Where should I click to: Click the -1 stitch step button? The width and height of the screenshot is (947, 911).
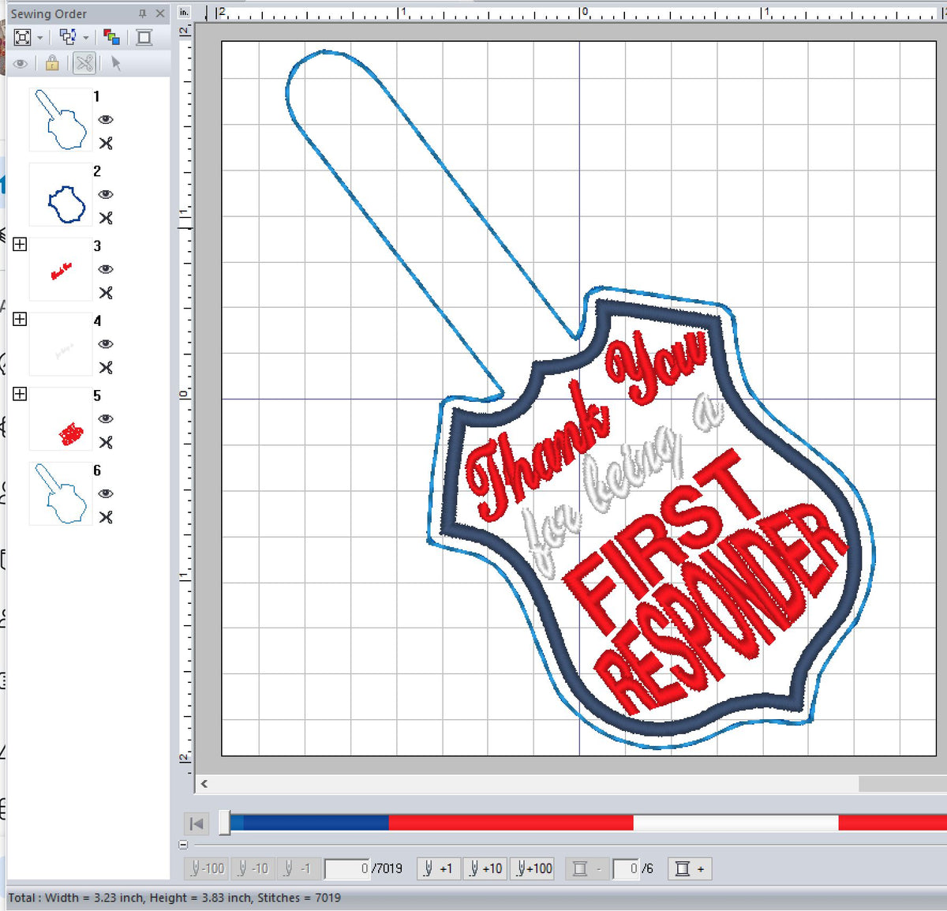click(x=301, y=868)
